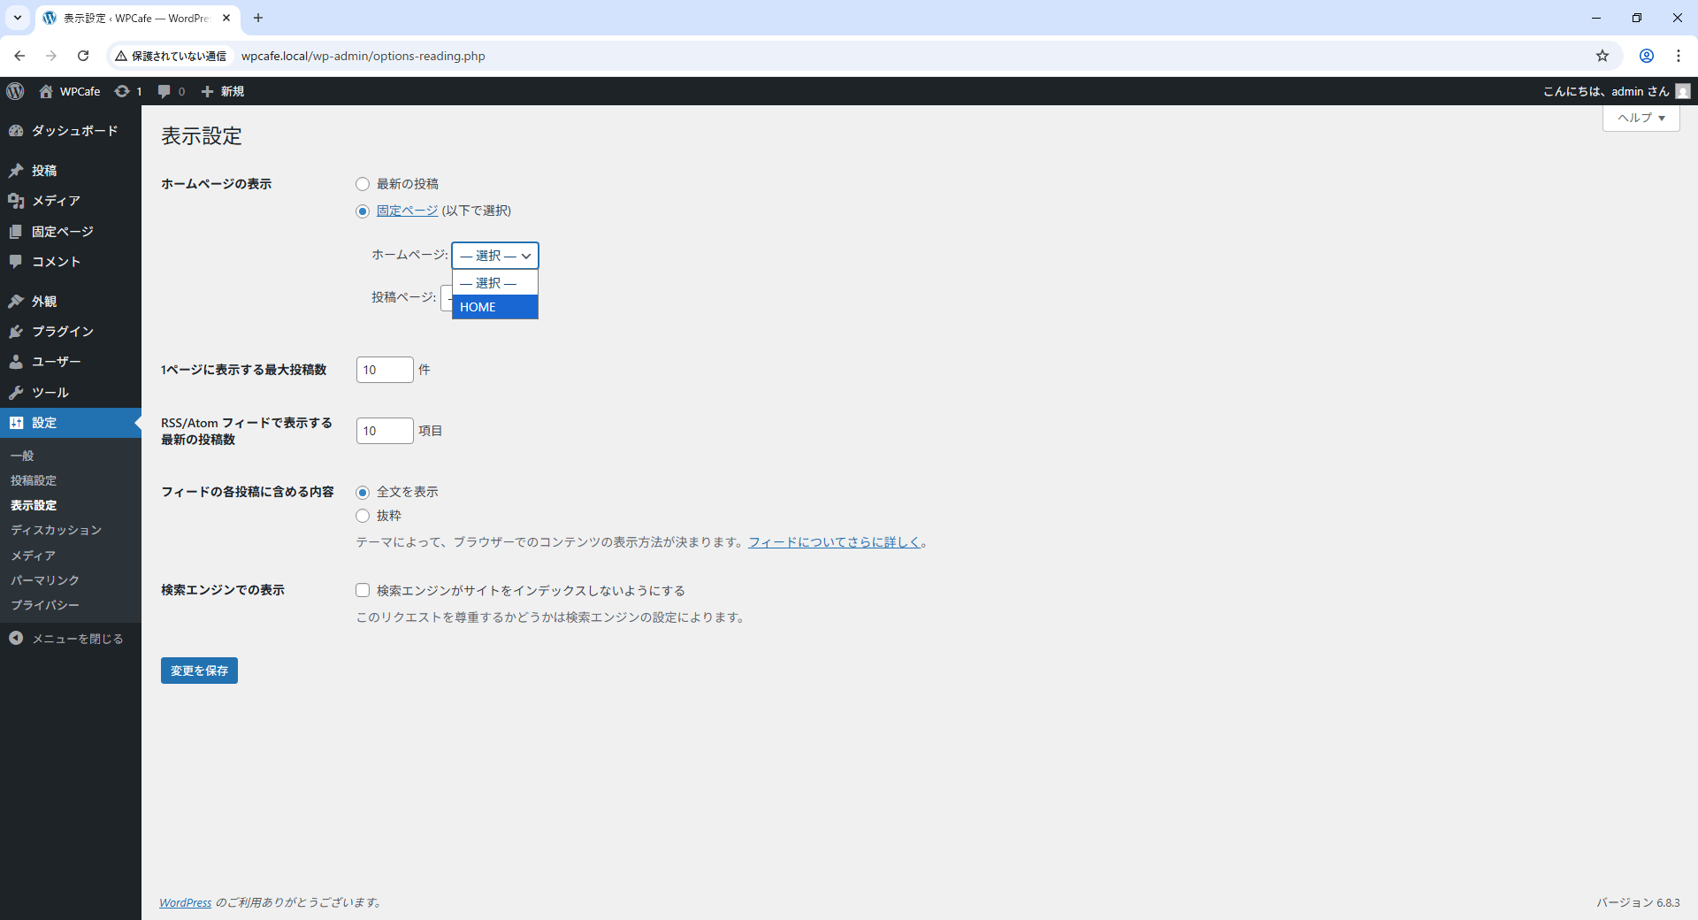The width and height of the screenshot is (1698, 920).
Task: Open the Chrome profile icon
Action: click(1646, 56)
